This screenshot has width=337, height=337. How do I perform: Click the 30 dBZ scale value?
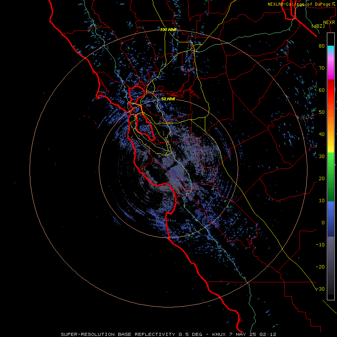pyautogui.click(x=322, y=157)
